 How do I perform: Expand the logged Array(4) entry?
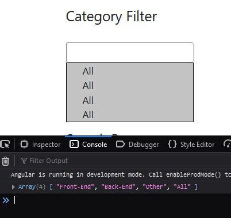(x=13, y=187)
